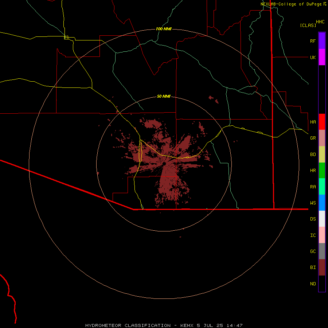Image resolution: width=328 pixels, height=328 pixels.
Task: Click the DS legend label
Action: 313,219
